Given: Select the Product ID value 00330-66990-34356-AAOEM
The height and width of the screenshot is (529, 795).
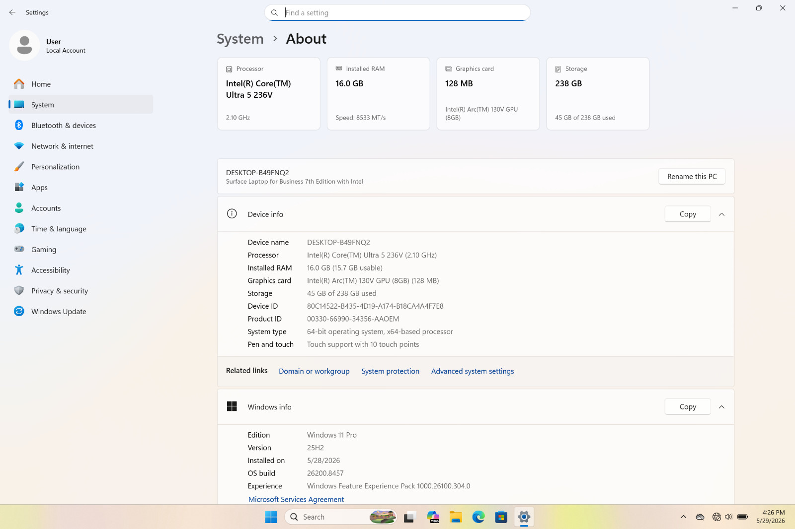Looking at the screenshot, I should pyautogui.click(x=353, y=319).
